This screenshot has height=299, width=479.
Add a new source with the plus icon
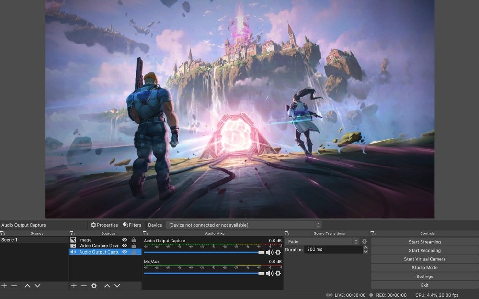click(x=74, y=286)
